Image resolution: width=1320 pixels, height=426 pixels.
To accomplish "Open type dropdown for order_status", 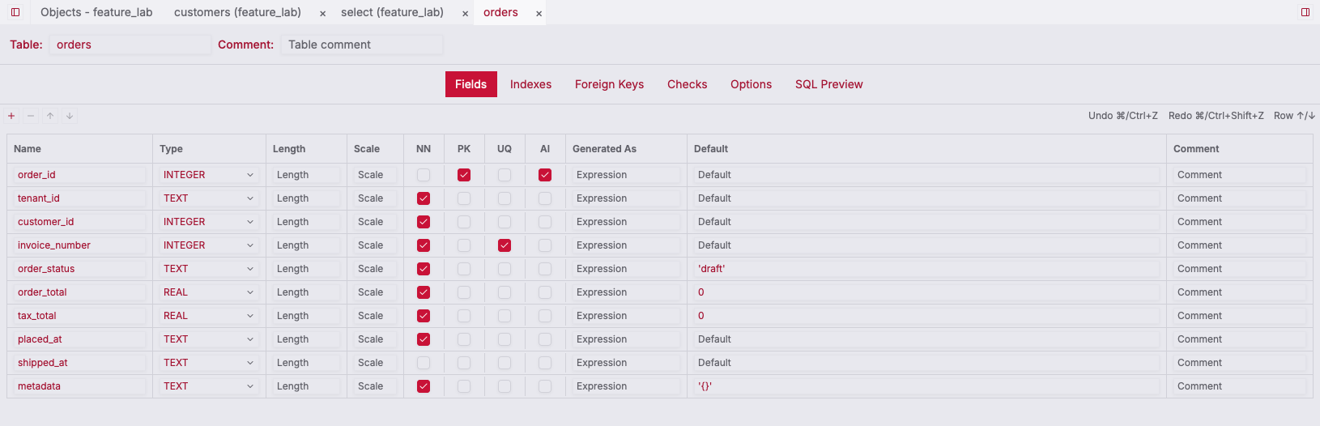I will click(209, 269).
